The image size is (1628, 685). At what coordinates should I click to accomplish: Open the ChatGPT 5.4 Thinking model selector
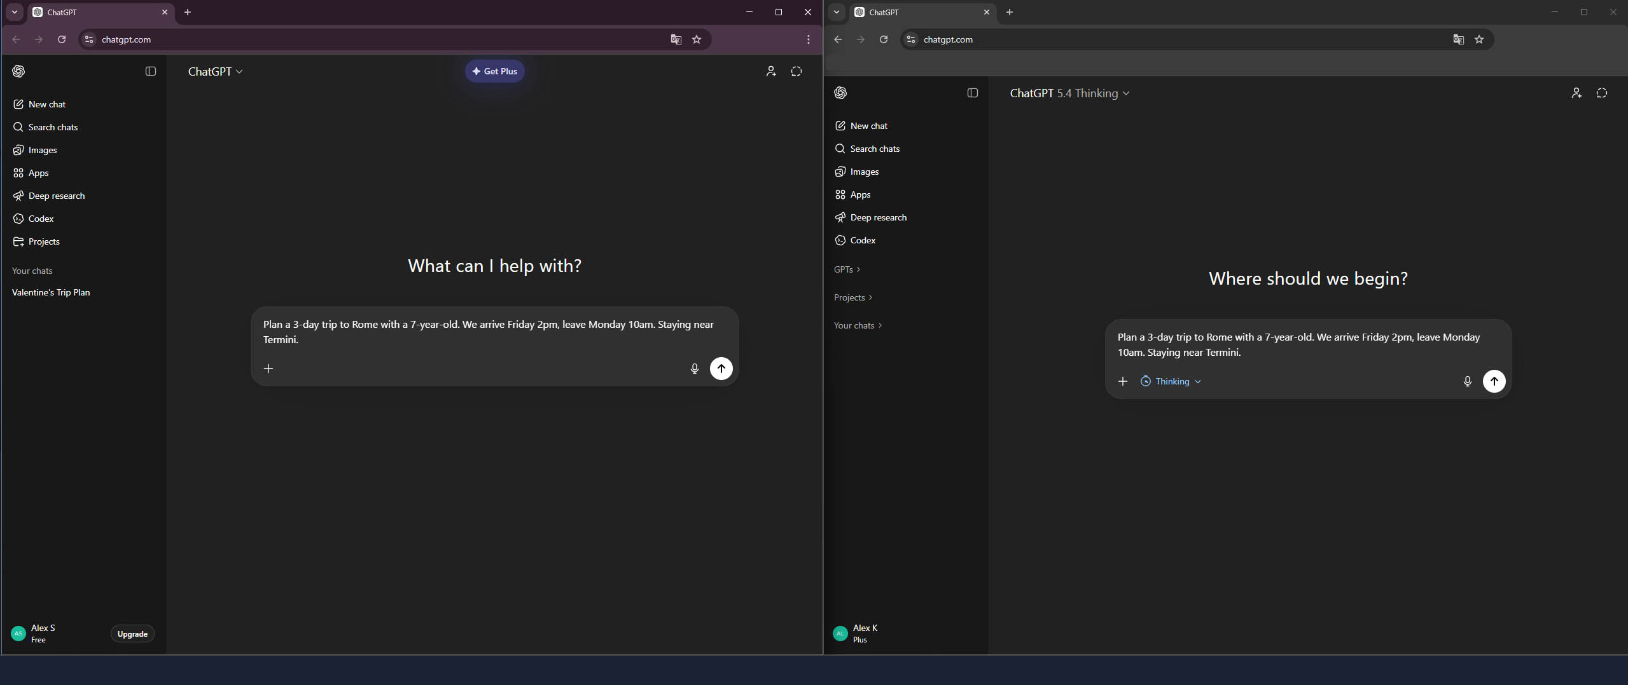1069,93
